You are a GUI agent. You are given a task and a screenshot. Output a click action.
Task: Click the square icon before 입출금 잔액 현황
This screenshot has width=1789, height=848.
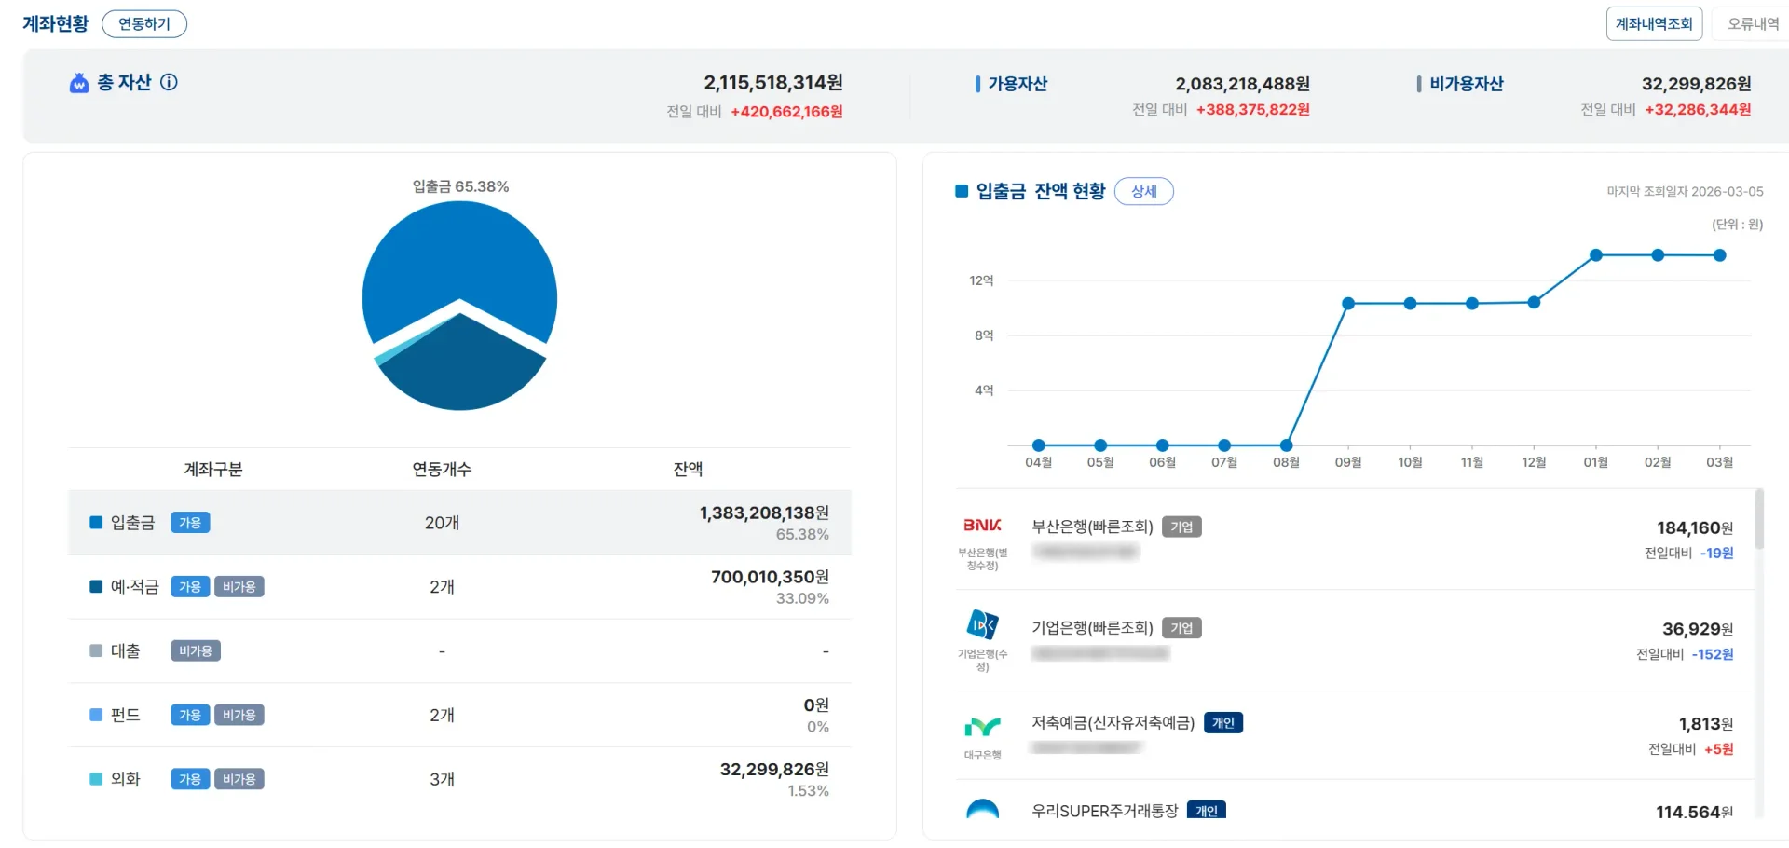tap(962, 191)
